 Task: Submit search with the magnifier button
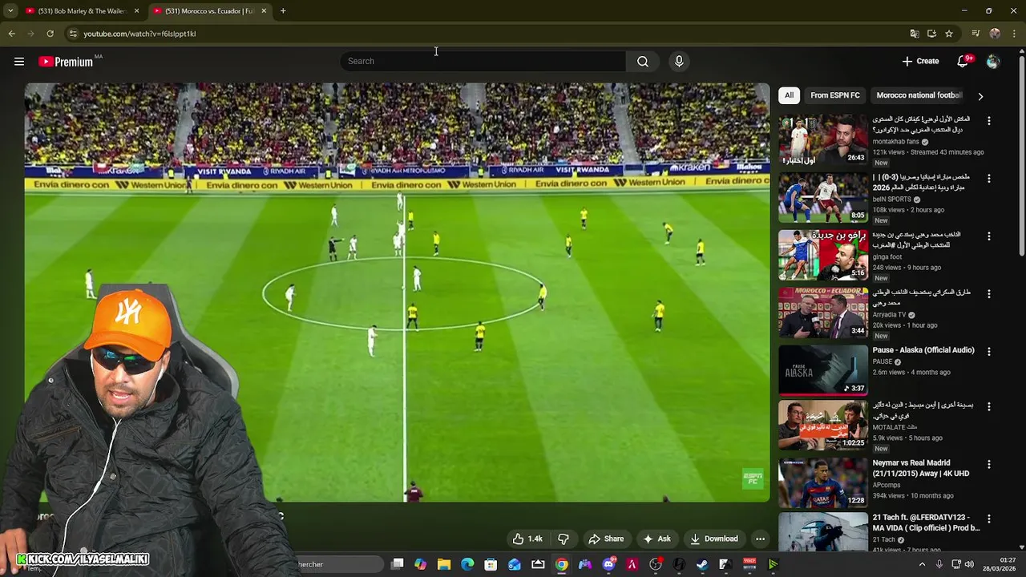click(643, 61)
